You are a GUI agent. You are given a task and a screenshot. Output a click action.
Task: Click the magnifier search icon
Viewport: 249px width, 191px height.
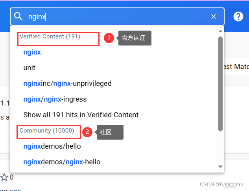click(x=18, y=16)
